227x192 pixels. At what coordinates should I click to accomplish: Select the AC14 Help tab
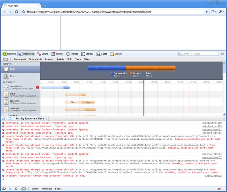tap(21, 6)
